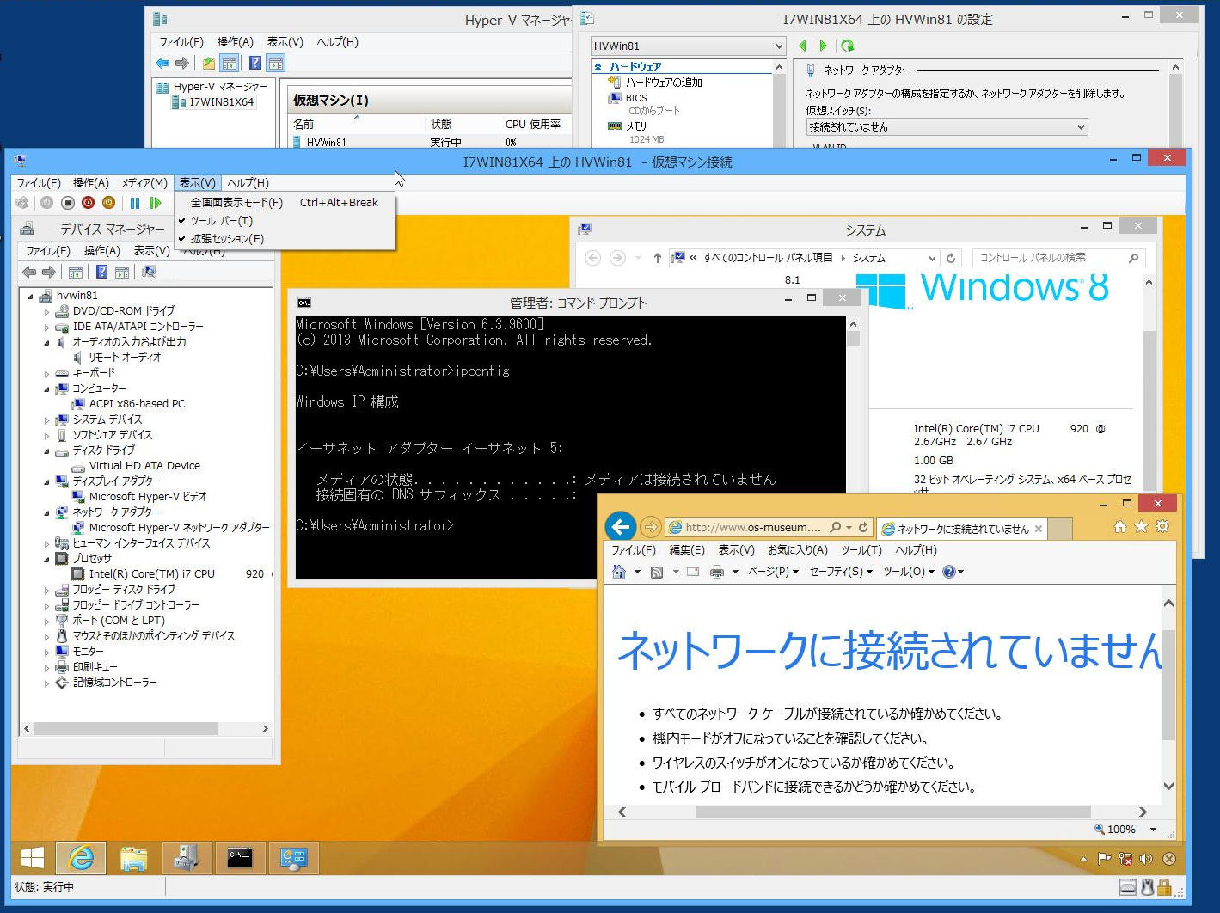Screen dimensions: 1220x913
Task: Click the speaker volume icon in system tray
Action: 1145,859
